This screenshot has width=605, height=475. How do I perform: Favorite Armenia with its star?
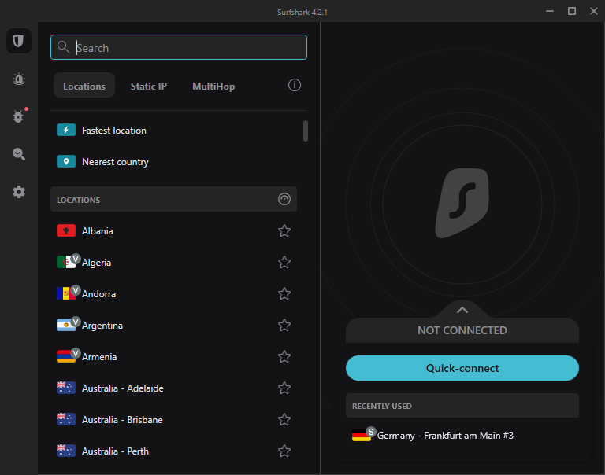click(284, 356)
